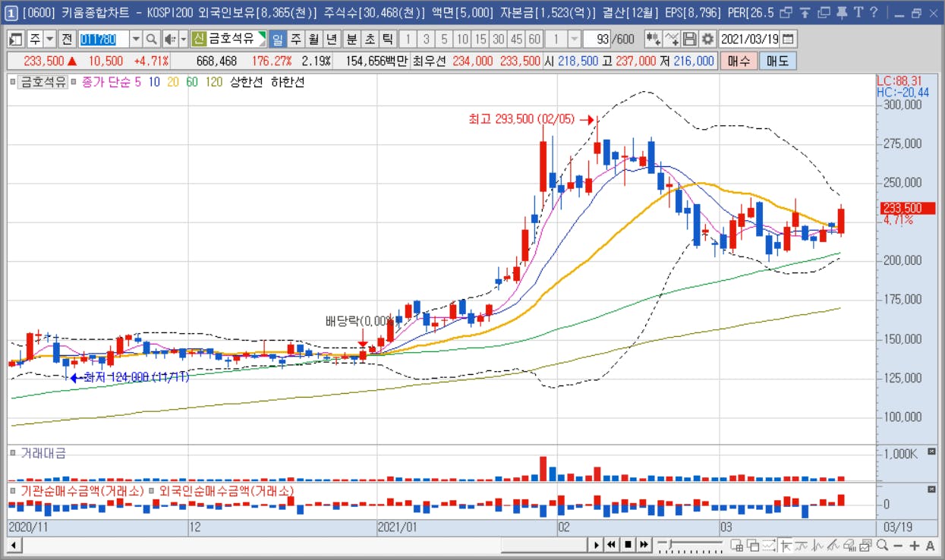Click the zoom magnifier in bottom toolbar

(882, 545)
